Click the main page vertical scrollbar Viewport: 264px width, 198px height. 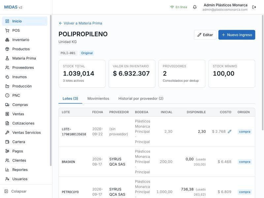[x=263, y=73]
